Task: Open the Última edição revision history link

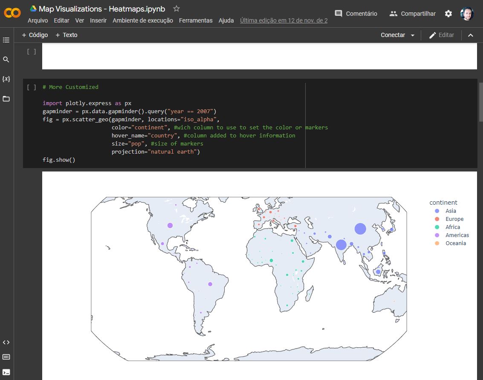Action: tap(283, 20)
